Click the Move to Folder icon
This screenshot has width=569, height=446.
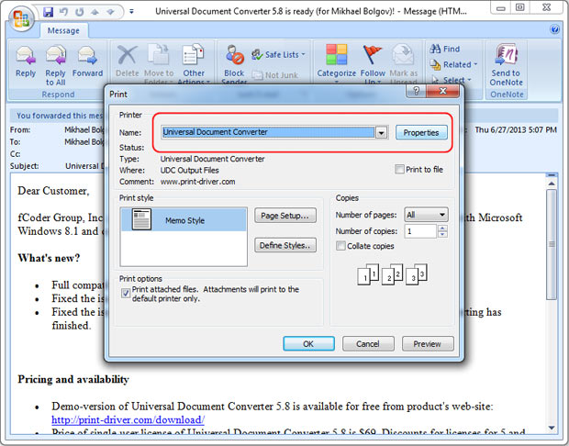[159, 55]
